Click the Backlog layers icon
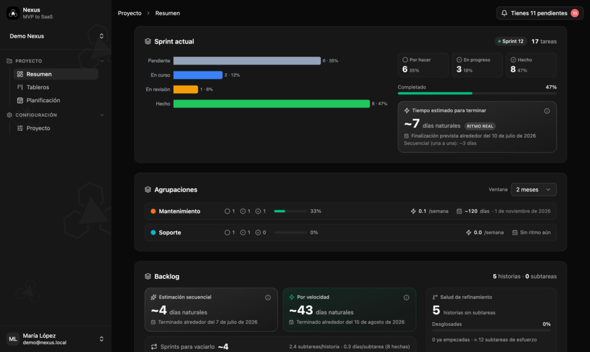590x352 pixels. [148, 277]
